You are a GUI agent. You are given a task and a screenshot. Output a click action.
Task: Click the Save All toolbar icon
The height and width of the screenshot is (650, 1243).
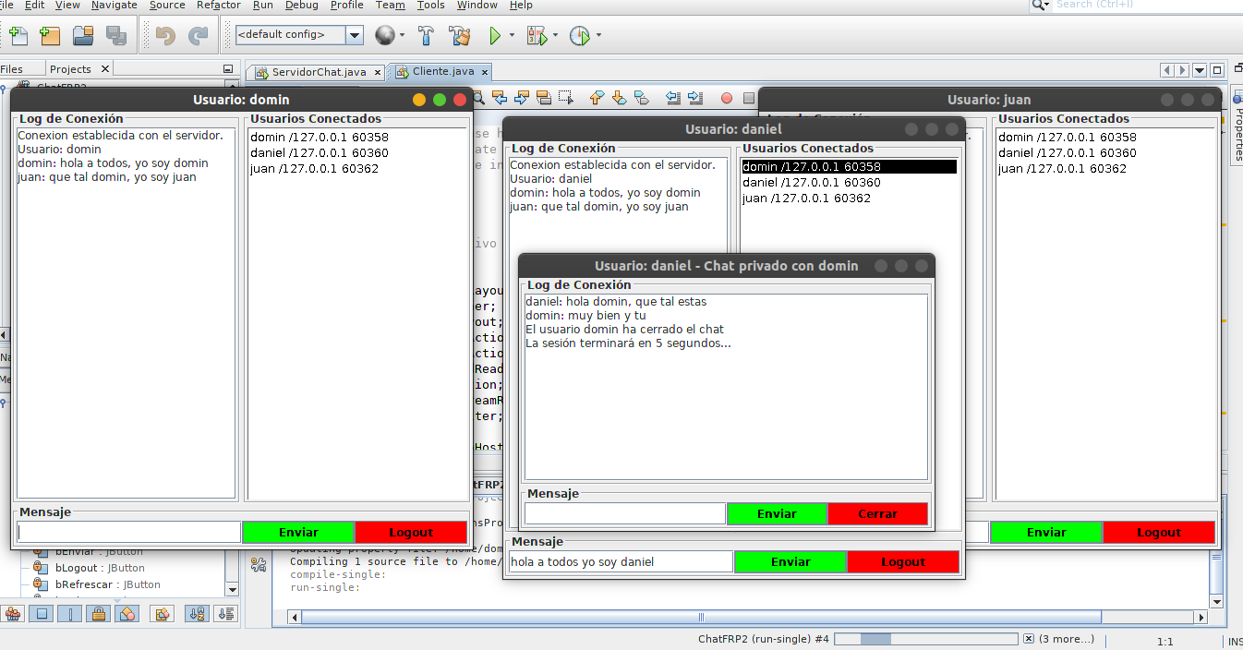pos(116,36)
